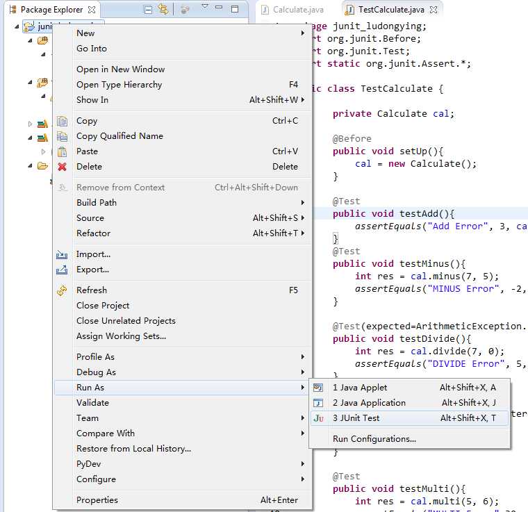This screenshot has height=512, width=528.
Task: Collapse the first source folder node
Action: pyautogui.click(x=30, y=41)
